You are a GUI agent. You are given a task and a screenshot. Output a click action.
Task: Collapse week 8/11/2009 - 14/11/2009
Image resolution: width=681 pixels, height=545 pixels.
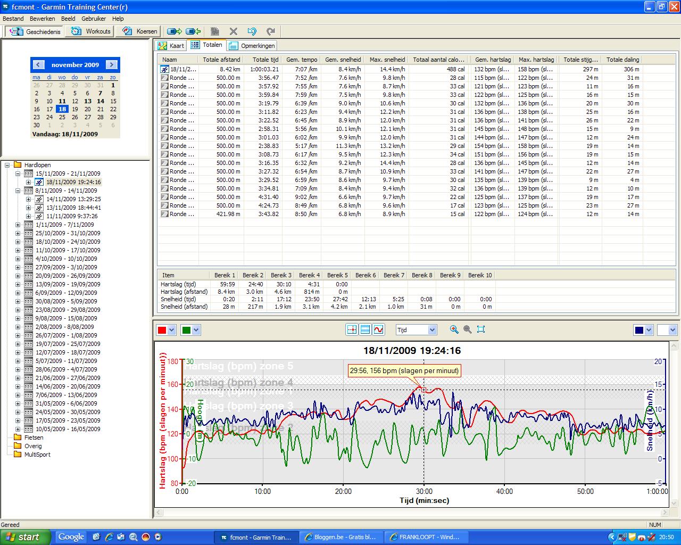point(18,191)
